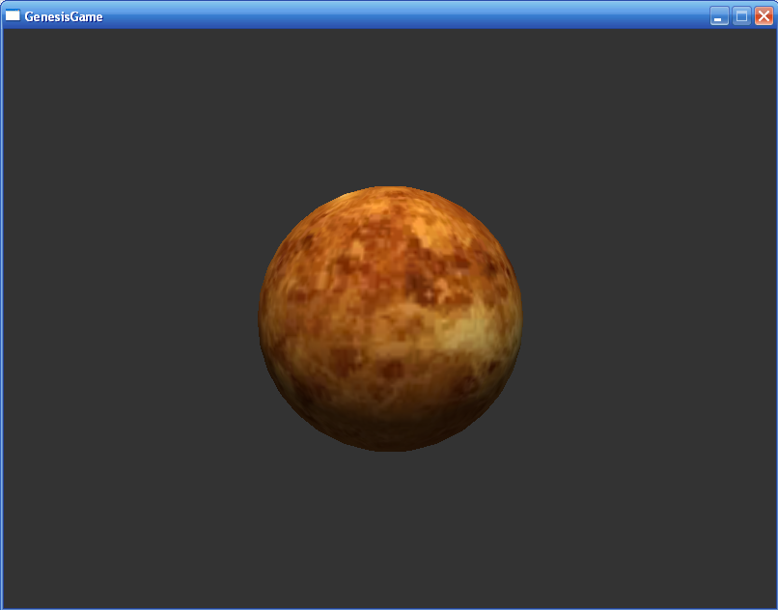The width and height of the screenshot is (778, 610).
Task: Click the lit top edge of the planet
Action: point(390,193)
